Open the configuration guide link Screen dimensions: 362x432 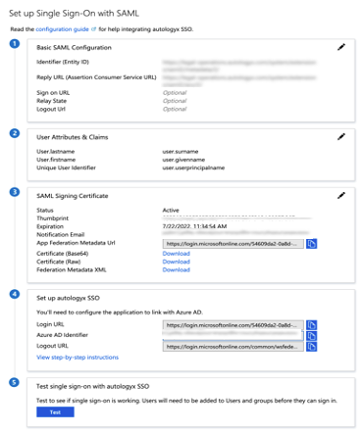pyautogui.click(x=62, y=29)
